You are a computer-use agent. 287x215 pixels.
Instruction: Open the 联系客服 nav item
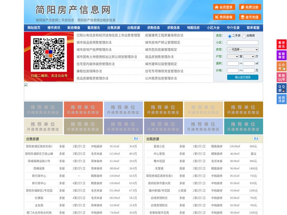coord(253,28)
